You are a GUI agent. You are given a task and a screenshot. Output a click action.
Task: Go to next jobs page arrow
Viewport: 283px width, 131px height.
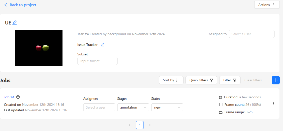tap(150, 125)
